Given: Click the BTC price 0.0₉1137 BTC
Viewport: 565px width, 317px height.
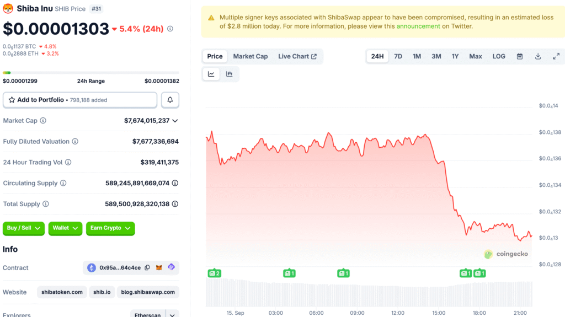Looking at the screenshot, I should 19,46.
